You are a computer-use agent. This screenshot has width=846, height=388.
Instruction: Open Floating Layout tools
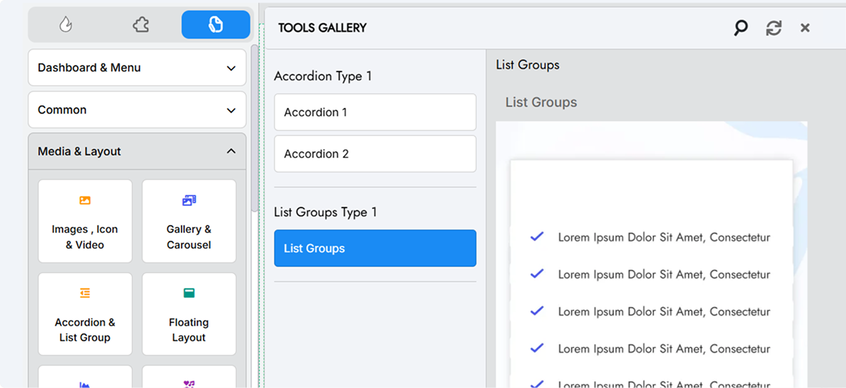point(189,314)
